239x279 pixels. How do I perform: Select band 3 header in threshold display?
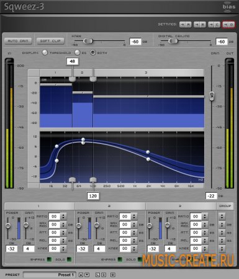point(148,73)
